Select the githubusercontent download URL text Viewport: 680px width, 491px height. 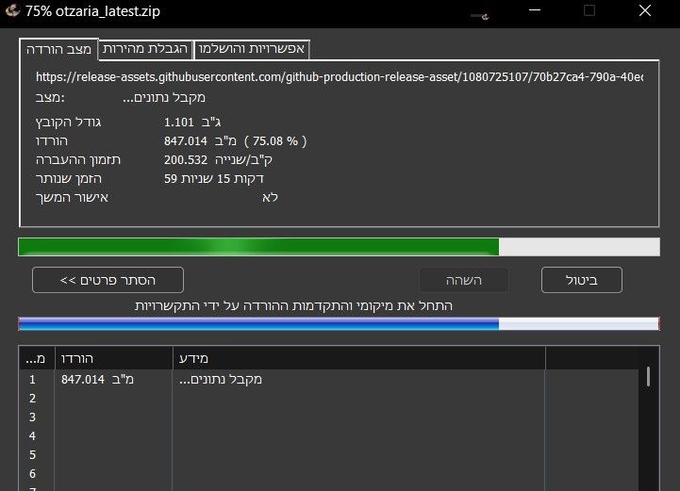(x=340, y=76)
